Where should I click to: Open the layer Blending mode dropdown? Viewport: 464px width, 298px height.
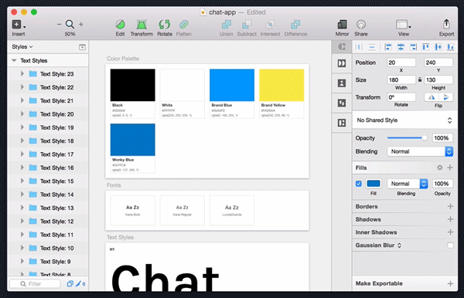pos(420,151)
